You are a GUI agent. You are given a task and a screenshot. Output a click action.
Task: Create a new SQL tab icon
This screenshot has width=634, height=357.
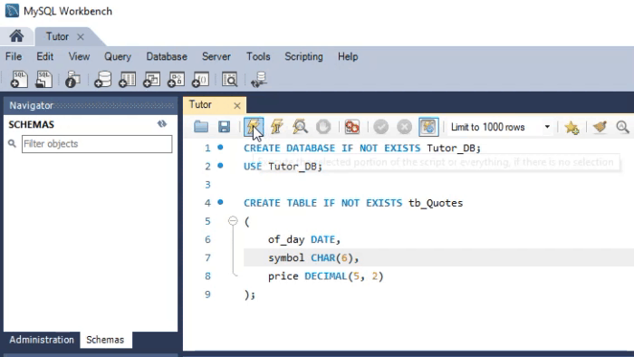(19, 80)
